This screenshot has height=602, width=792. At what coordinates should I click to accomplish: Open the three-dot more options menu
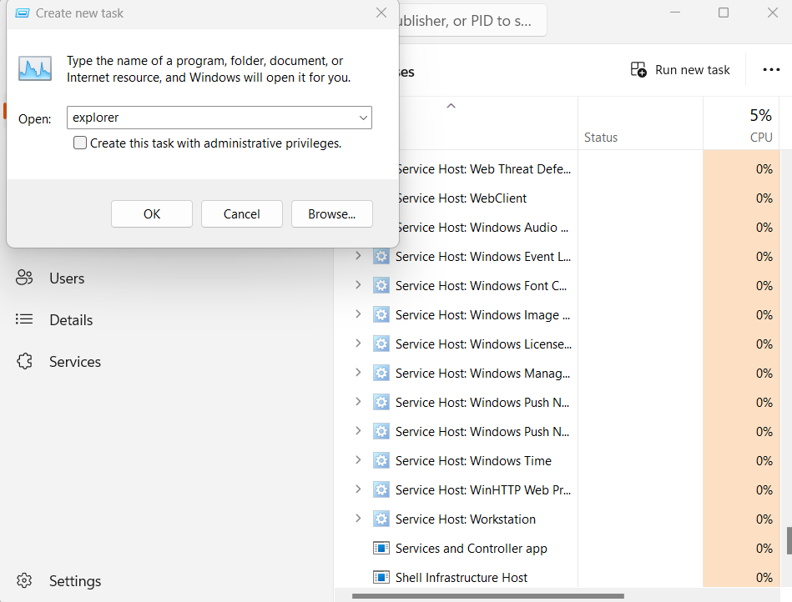coord(771,70)
